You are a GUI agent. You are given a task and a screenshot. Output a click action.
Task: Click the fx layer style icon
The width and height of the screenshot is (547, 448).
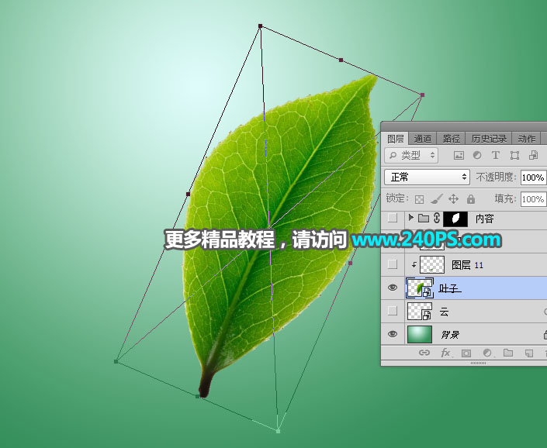tap(445, 353)
